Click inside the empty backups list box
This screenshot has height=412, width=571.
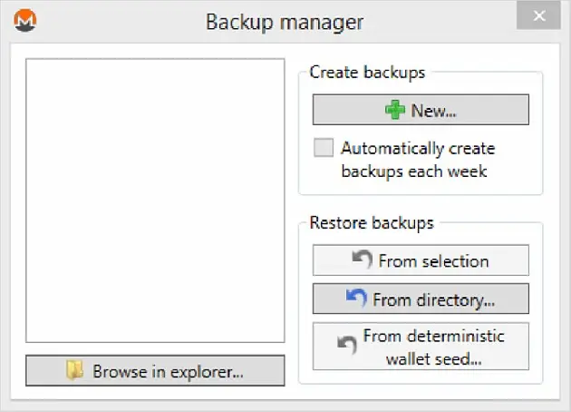click(155, 201)
